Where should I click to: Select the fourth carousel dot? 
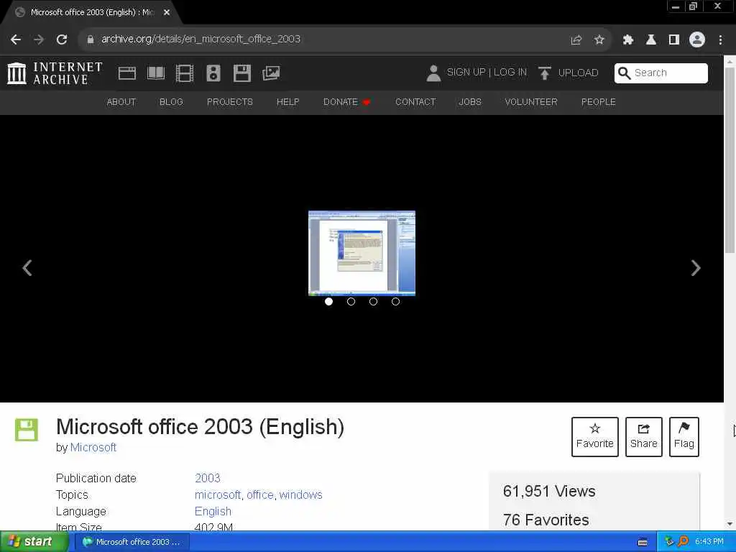(x=396, y=301)
